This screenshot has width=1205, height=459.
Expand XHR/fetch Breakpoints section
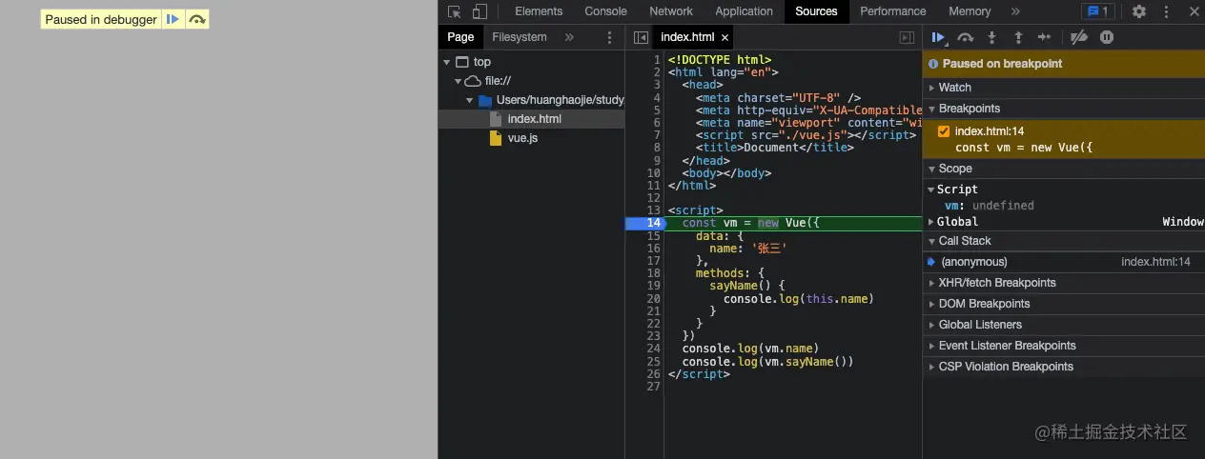(x=1064, y=283)
